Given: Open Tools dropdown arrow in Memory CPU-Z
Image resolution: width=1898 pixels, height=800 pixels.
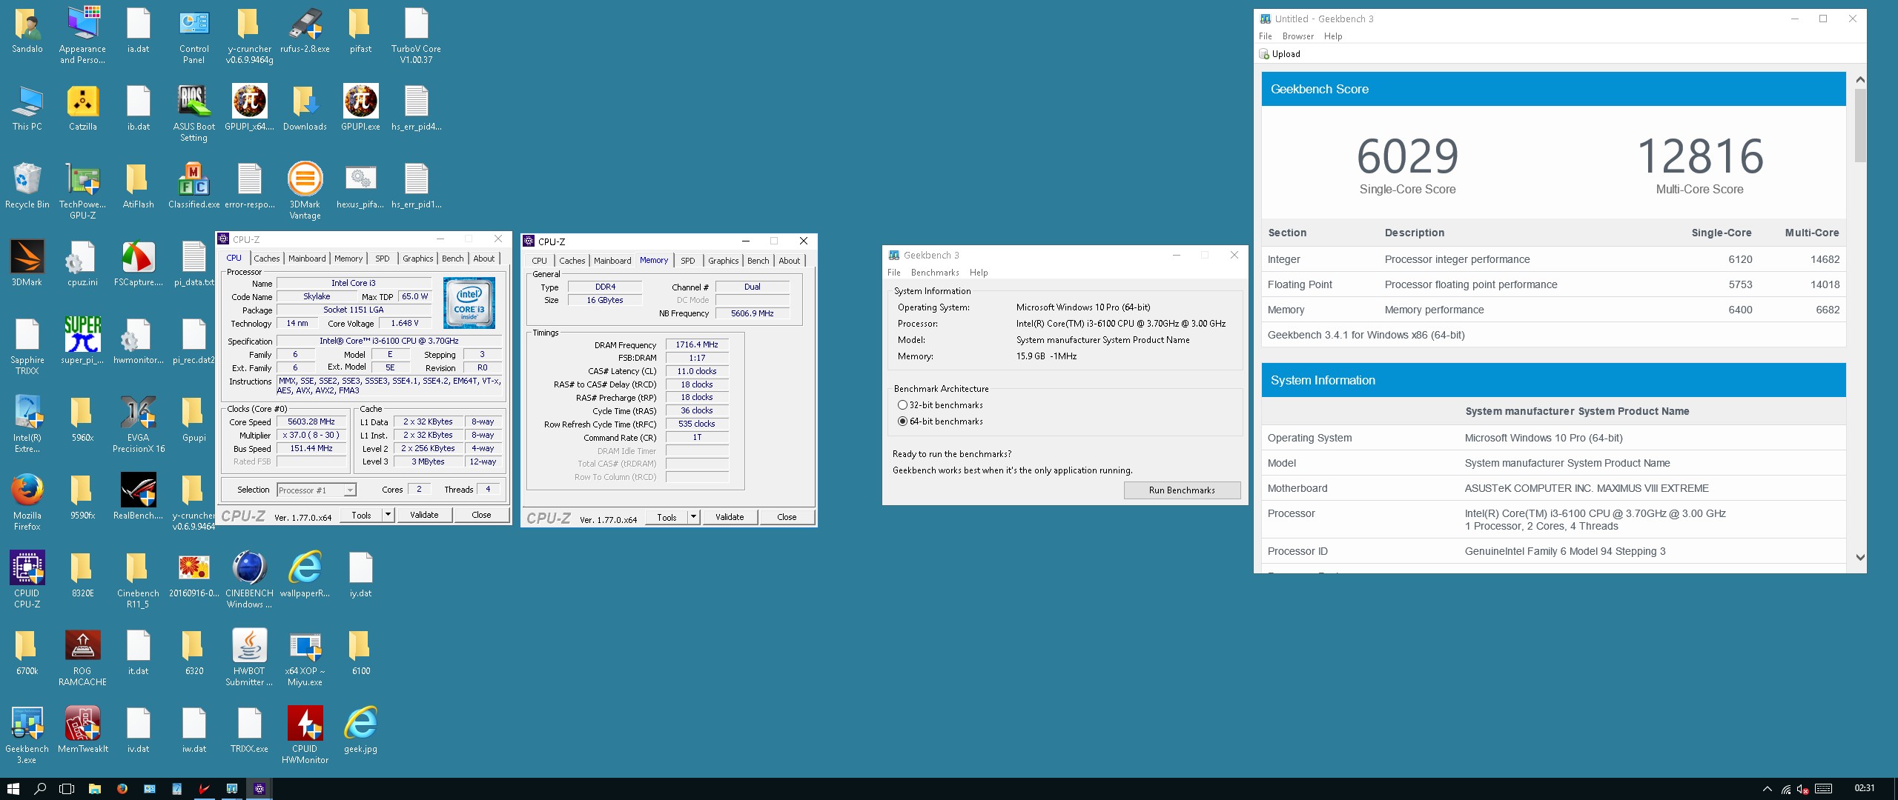Looking at the screenshot, I should pos(693,517).
